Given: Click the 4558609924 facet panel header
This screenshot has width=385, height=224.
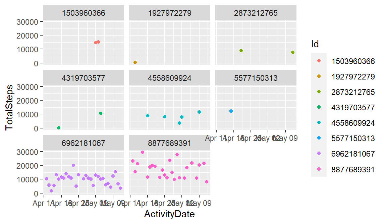Looking at the screenshot, I should [x=170, y=78].
